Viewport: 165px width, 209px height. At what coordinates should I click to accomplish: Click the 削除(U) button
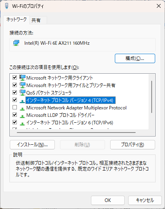pyautogui.click(x=82, y=145)
